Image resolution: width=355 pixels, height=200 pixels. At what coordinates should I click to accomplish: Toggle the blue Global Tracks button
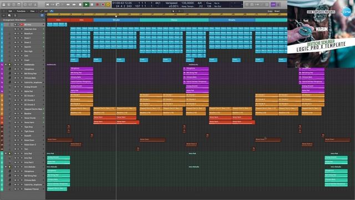[42, 16]
